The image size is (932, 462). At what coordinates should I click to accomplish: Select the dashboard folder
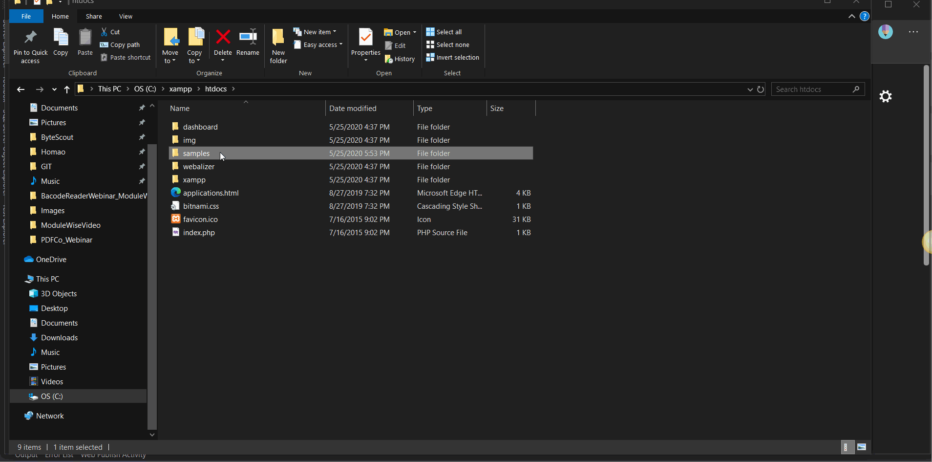[x=200, y=127]
